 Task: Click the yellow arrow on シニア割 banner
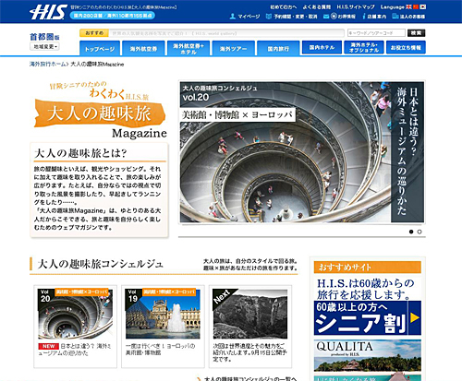415,317
